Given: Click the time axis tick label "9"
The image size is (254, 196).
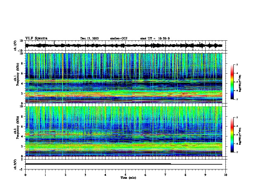Looking at the screenshot, I should coord(205,175).
